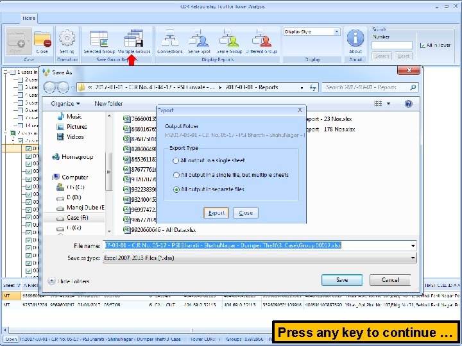Click the Export button
462x346 pixels.
pyautogui.click(x=216, y=213)
